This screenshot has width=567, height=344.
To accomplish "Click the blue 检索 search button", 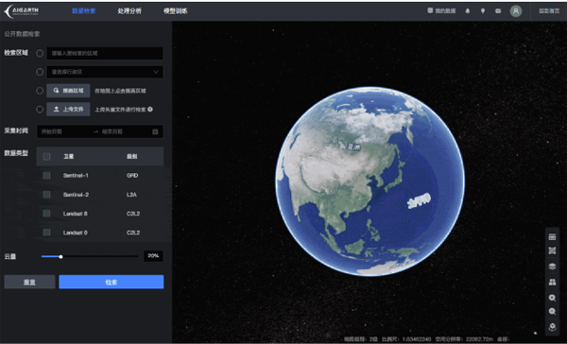I will (x=112, y=282).
